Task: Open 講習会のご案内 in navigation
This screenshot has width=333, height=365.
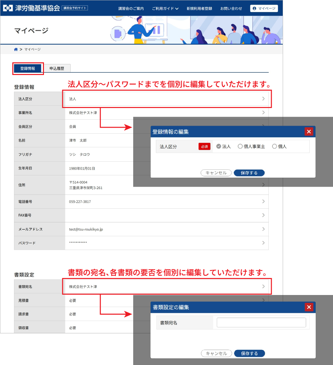Action: pos(131,8)
